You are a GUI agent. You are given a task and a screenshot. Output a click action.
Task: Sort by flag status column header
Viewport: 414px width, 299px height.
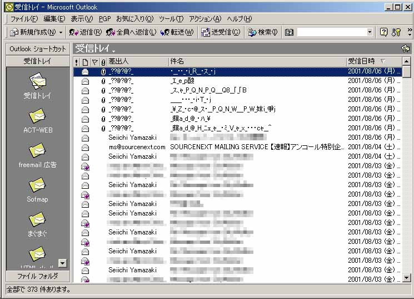coord(94,61)
